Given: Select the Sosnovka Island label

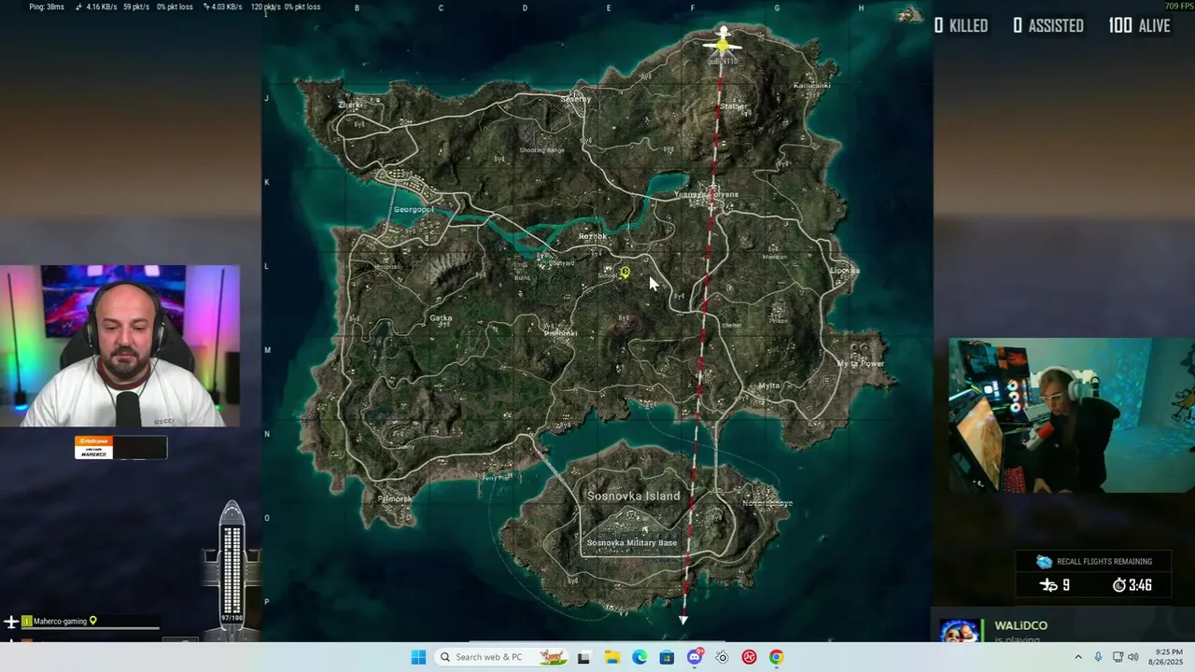Looking at the screenshot, I should (x=633, y=496).
